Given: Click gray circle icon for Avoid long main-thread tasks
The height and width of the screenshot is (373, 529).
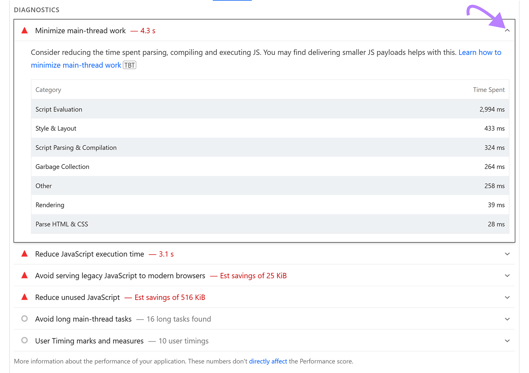Looking at the screenshot, I should coord(24,319).
